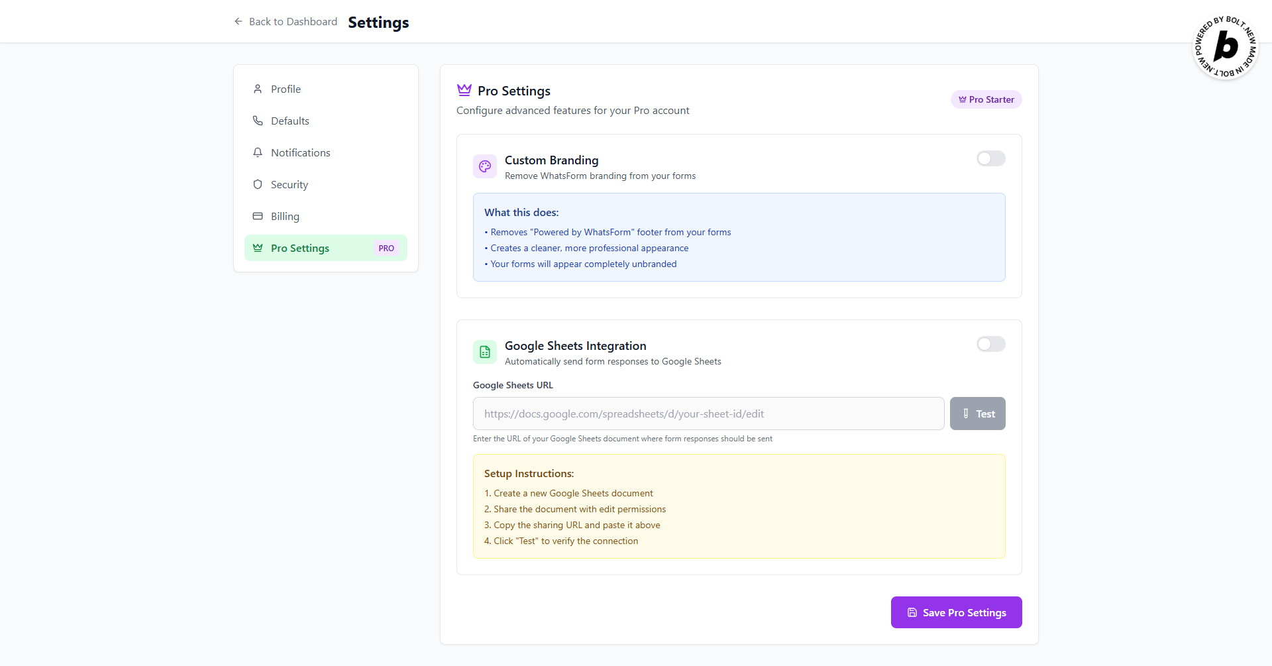This screenshot has height=666, width=1272.
Task: Focus the Google Sheets URL field
Action: [708, 414]
